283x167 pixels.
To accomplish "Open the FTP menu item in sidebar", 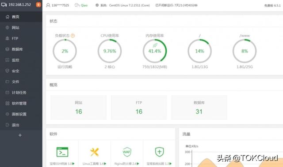I will tap(21, 38).
